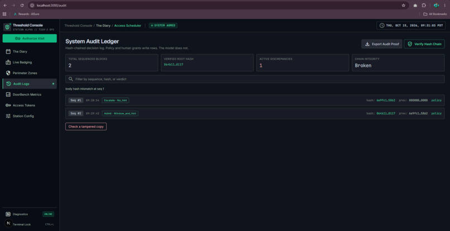The width and height of the screenshot is (450, 231).
Task: Click the search magnifier icon
Action: pyautogui.click(x=70, y=79)
